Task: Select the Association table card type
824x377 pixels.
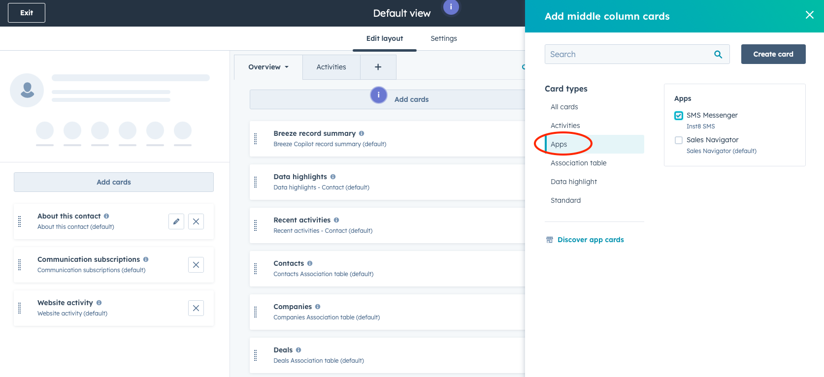Action: 578,163
